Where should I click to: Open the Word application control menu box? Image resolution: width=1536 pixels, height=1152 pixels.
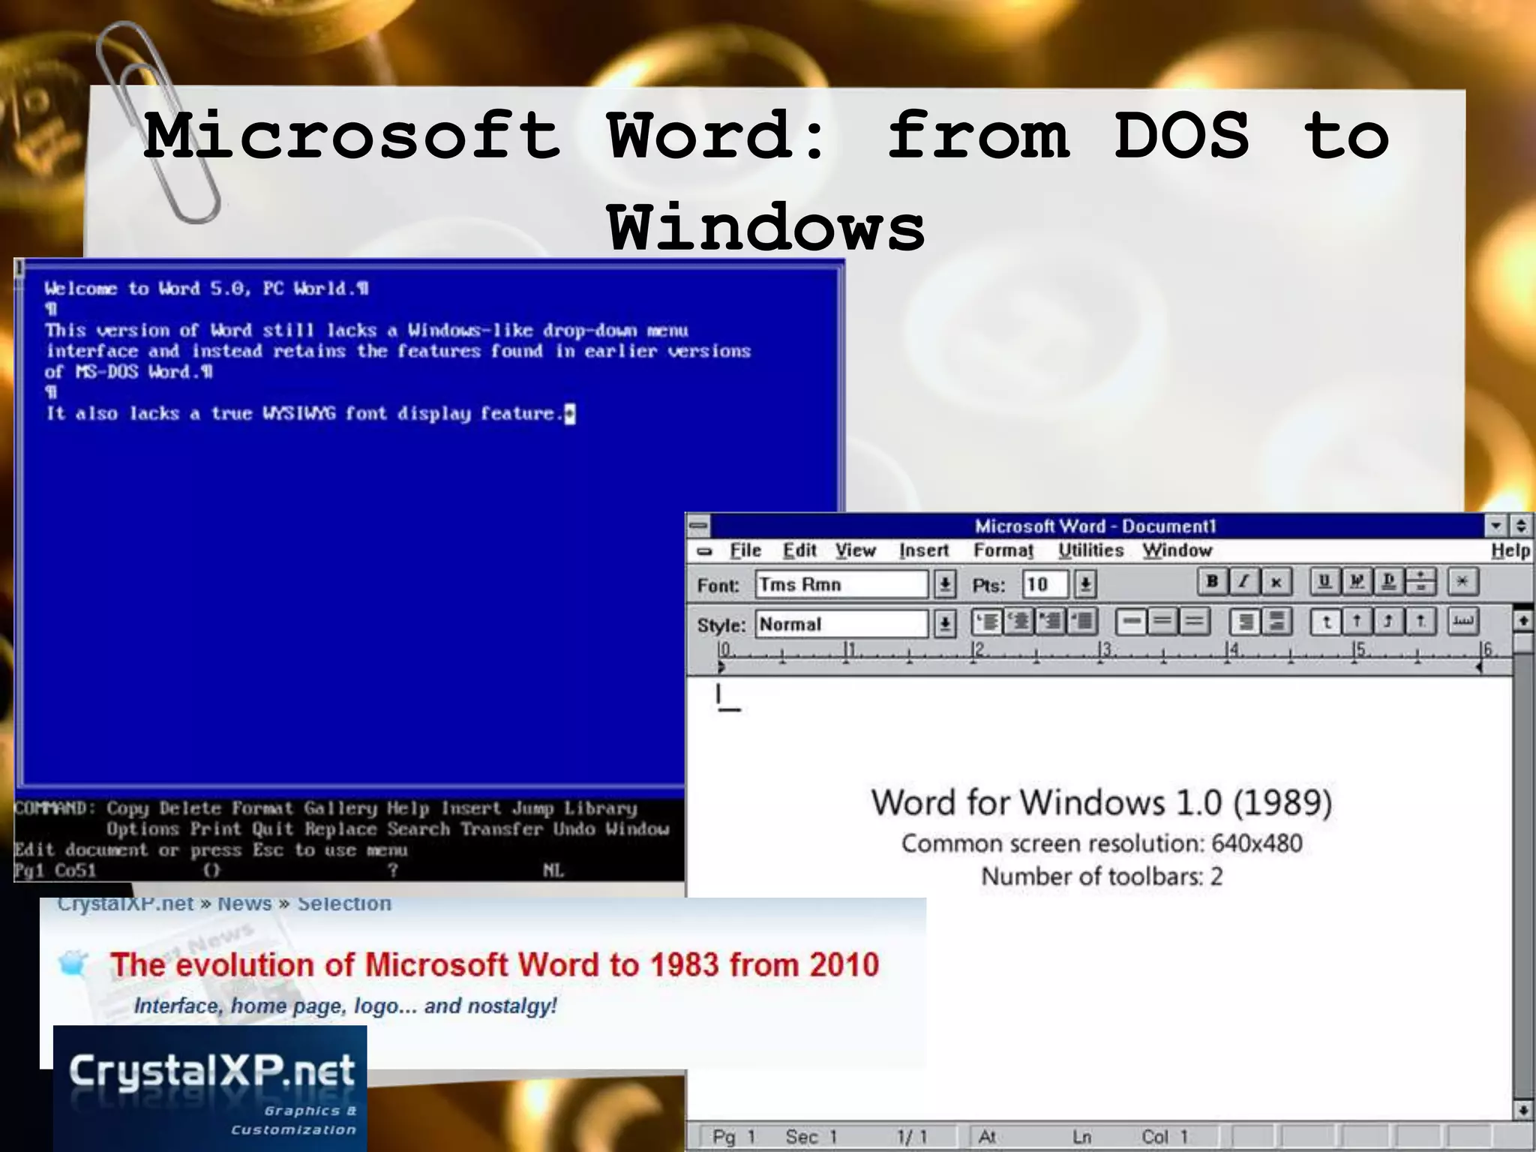click(699, 526)
